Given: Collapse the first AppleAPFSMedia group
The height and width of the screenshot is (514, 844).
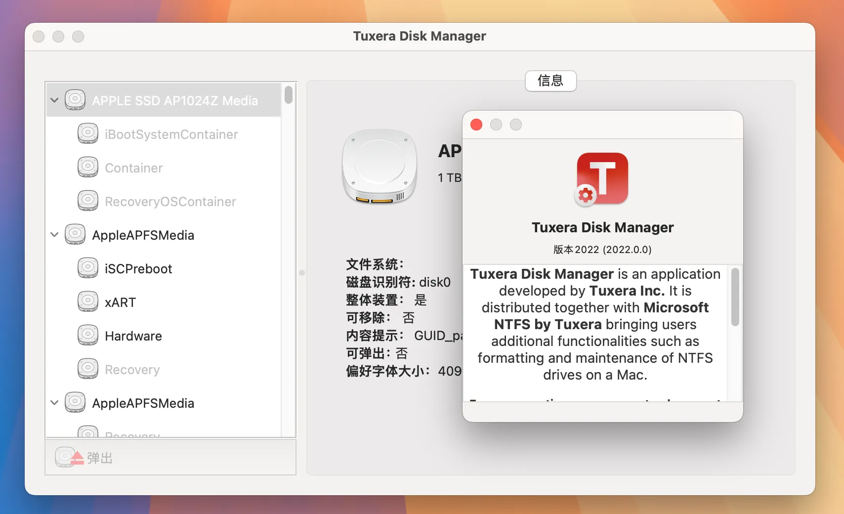Looking at the screenshot, I should (54, 235).
